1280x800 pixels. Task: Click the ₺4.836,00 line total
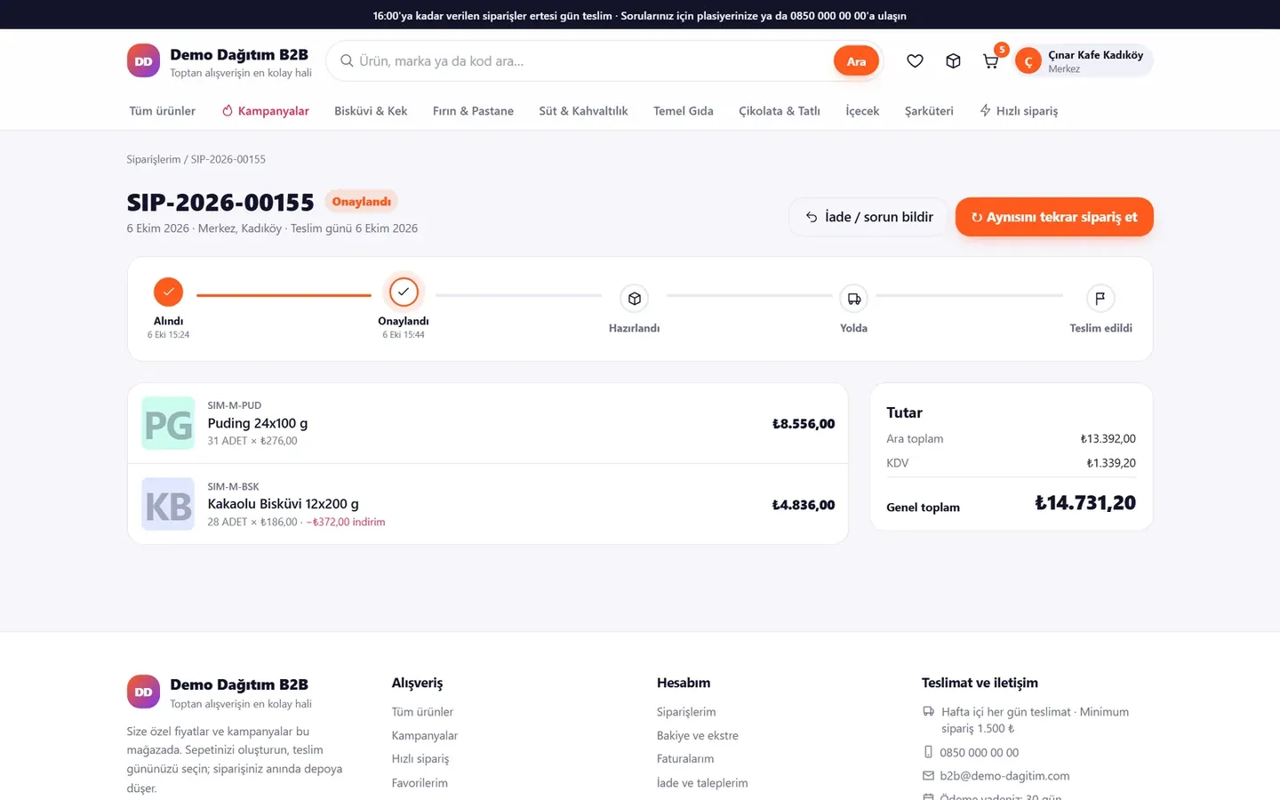pos(804,505)
